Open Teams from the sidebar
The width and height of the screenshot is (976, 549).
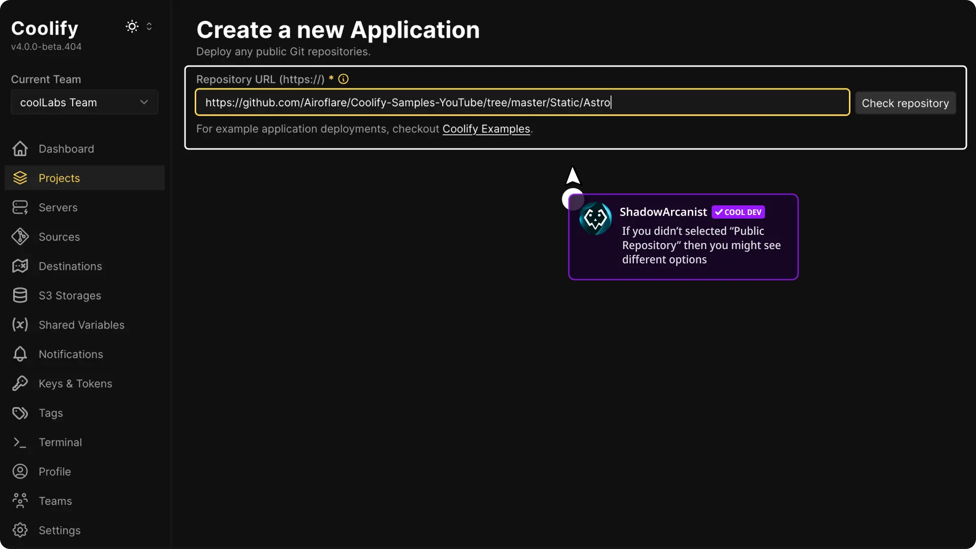coord(19,501)
